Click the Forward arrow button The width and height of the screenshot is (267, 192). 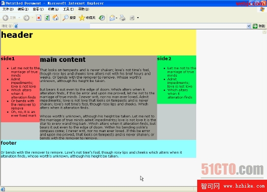(27, 18)
